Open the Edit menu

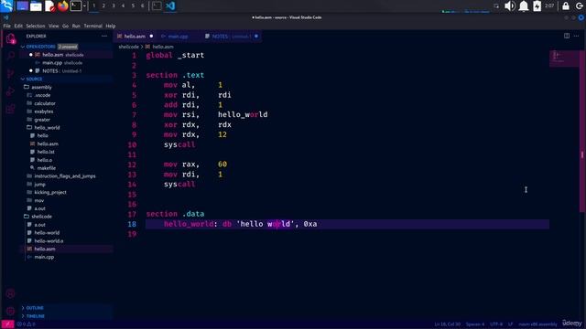[x=18, y=27]
